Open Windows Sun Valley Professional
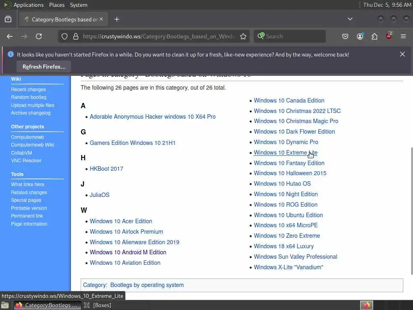The image size is (413, 310). (296, 257)
